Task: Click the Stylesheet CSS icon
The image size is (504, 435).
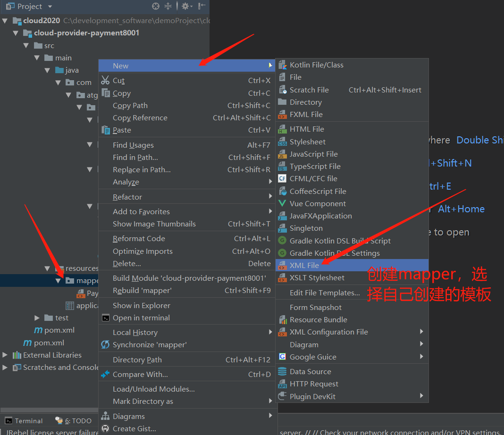Action: coord(283,142)
